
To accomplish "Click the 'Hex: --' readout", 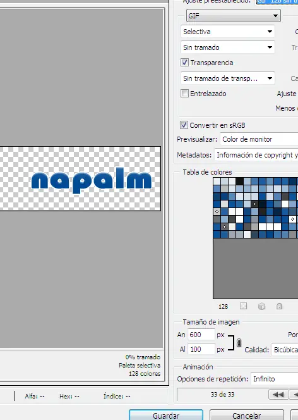I will click(x=69, y=396).
